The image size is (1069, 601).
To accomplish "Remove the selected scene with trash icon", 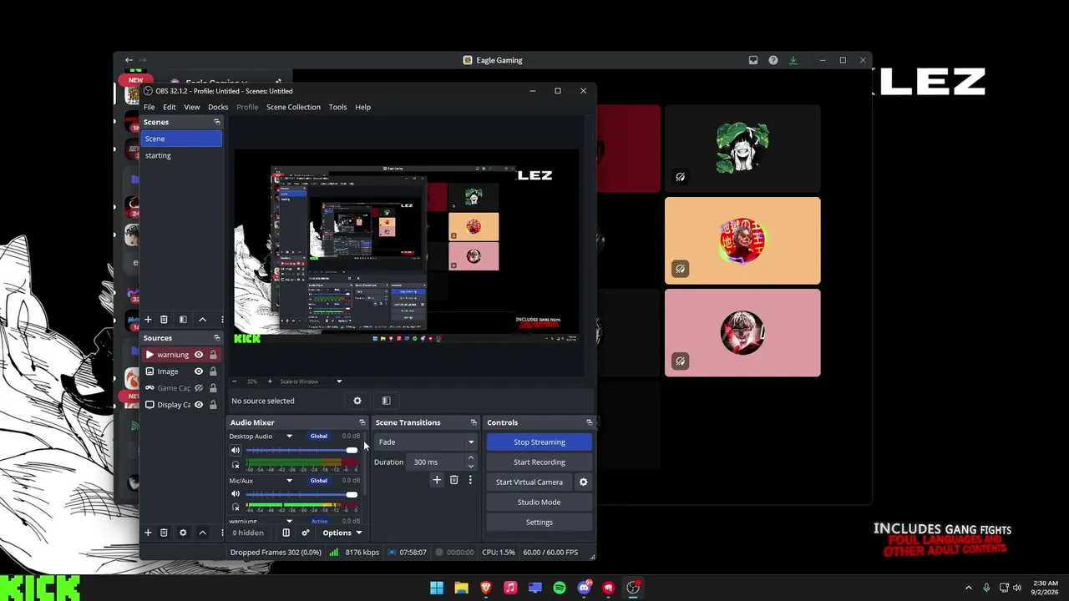I will [x=164, y=320].
